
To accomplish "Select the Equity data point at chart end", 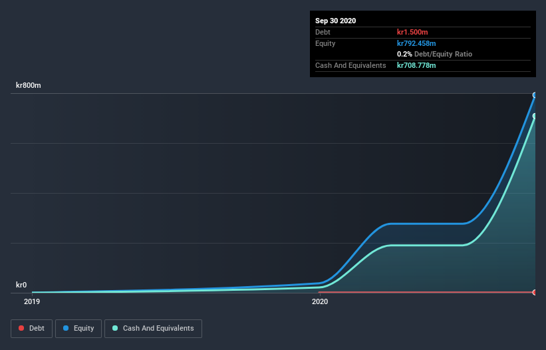I will (x=535, y=95).
